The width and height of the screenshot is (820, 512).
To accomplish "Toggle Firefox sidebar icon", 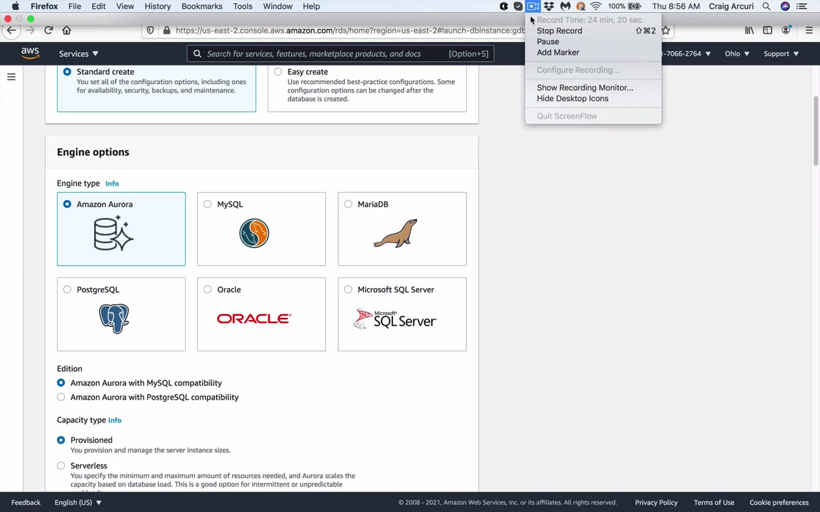I will pyautogui.click(x=767, y=31).
